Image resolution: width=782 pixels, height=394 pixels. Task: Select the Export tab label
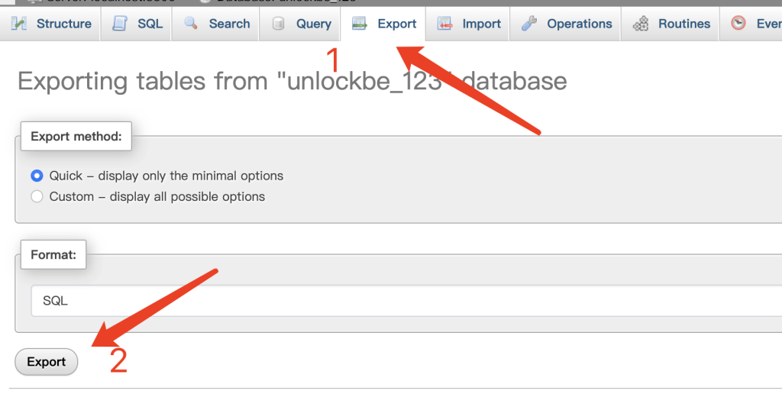click(397, 24)
